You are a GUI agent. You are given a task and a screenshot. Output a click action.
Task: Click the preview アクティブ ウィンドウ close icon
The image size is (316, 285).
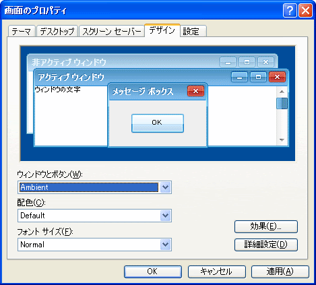(x=277, y=77)
